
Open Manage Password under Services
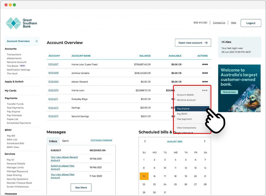click(x=17, y=171)
